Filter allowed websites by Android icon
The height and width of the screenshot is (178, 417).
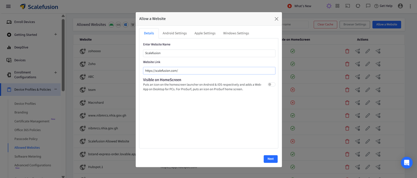[112, 24]
